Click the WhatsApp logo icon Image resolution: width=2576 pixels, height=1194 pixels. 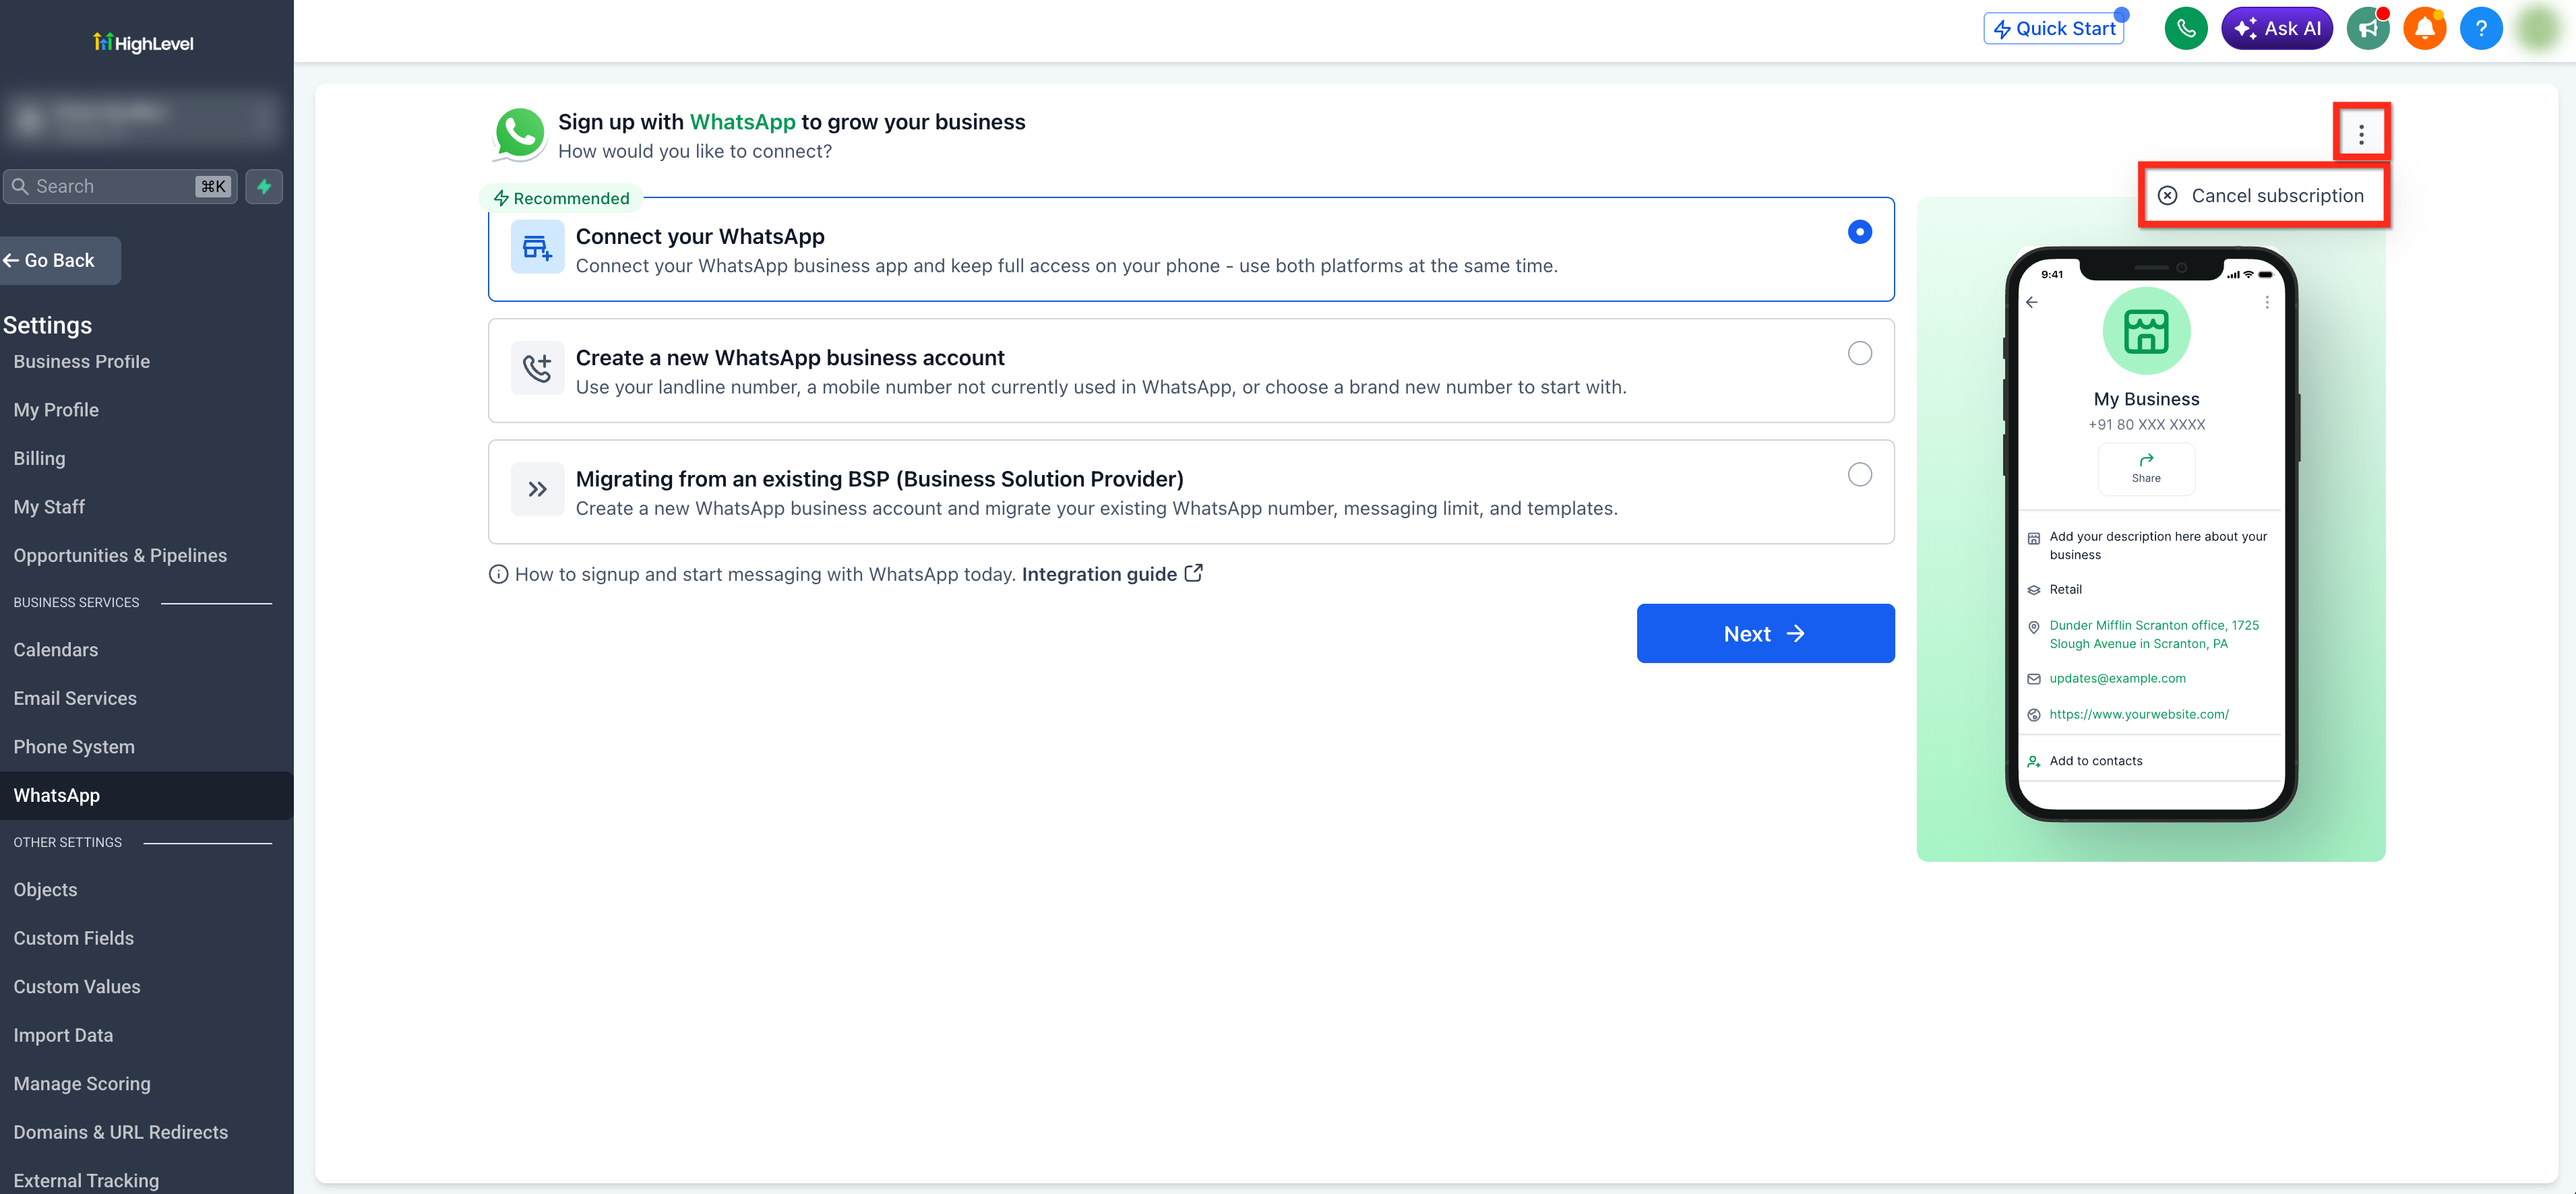(x=520, y=134)
